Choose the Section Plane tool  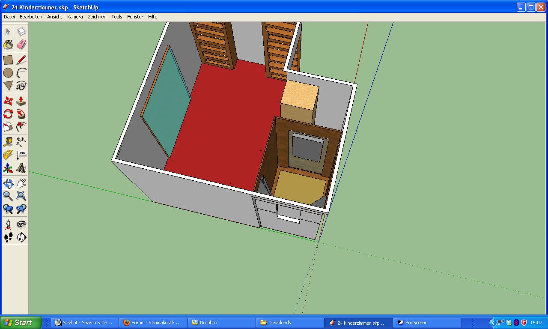[x=21, y=237]
